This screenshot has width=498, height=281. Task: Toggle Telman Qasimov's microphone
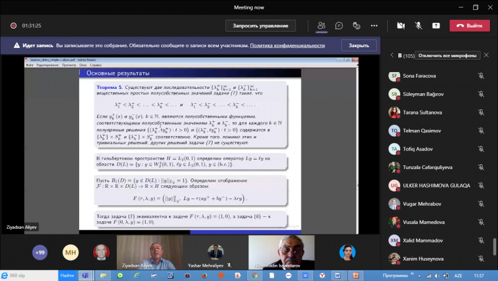click(x=481, y=131)
